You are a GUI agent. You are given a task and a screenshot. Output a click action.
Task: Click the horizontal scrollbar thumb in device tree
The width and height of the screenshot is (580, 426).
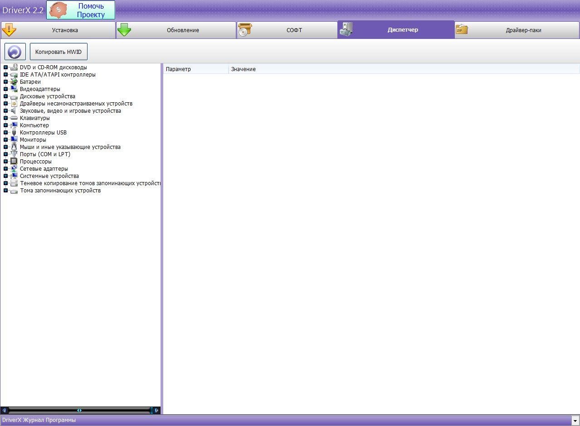pos(79,410)
